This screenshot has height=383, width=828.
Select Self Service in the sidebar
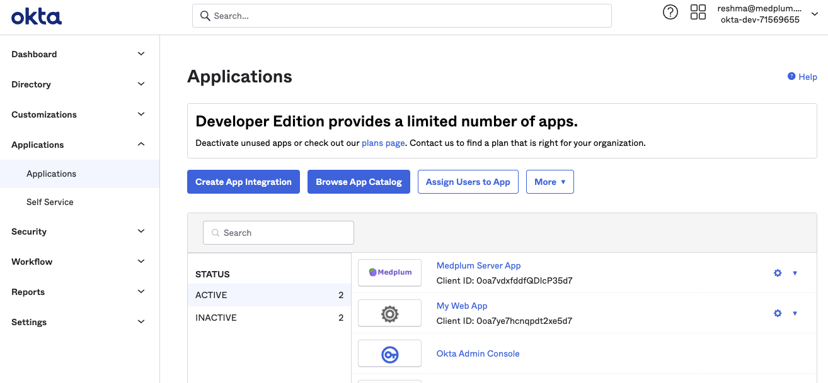tap(50, 202)
